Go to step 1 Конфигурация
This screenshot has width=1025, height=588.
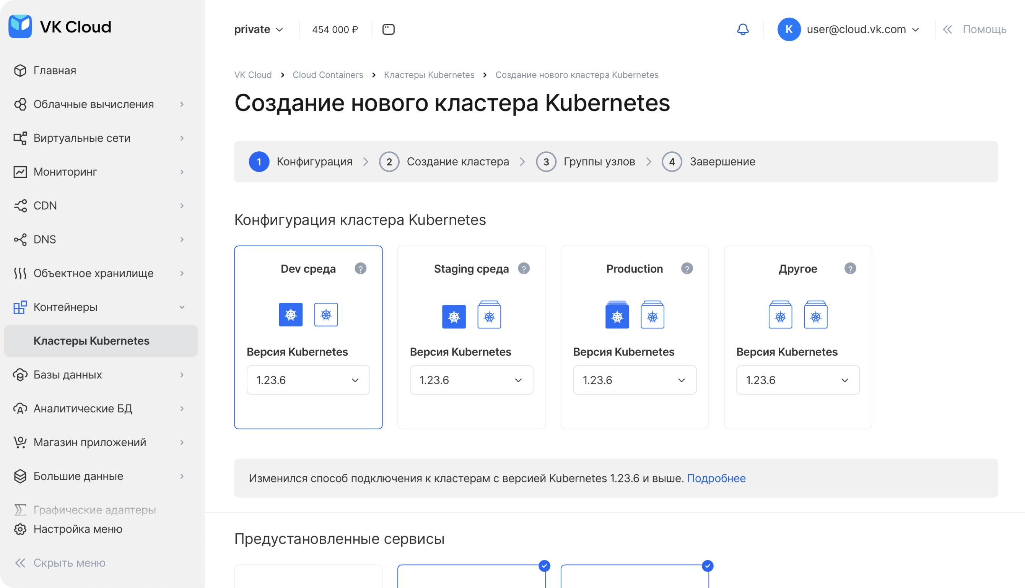coord(301,162)
